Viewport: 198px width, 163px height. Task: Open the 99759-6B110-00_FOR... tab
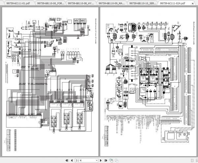(x=50, y=3)
